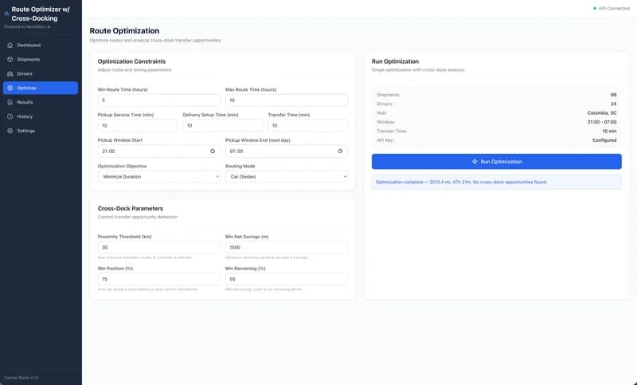The width and height of the screenshot is (637, 385).
Task: Focus the Max Route Time field
Action: pos(286,100)
